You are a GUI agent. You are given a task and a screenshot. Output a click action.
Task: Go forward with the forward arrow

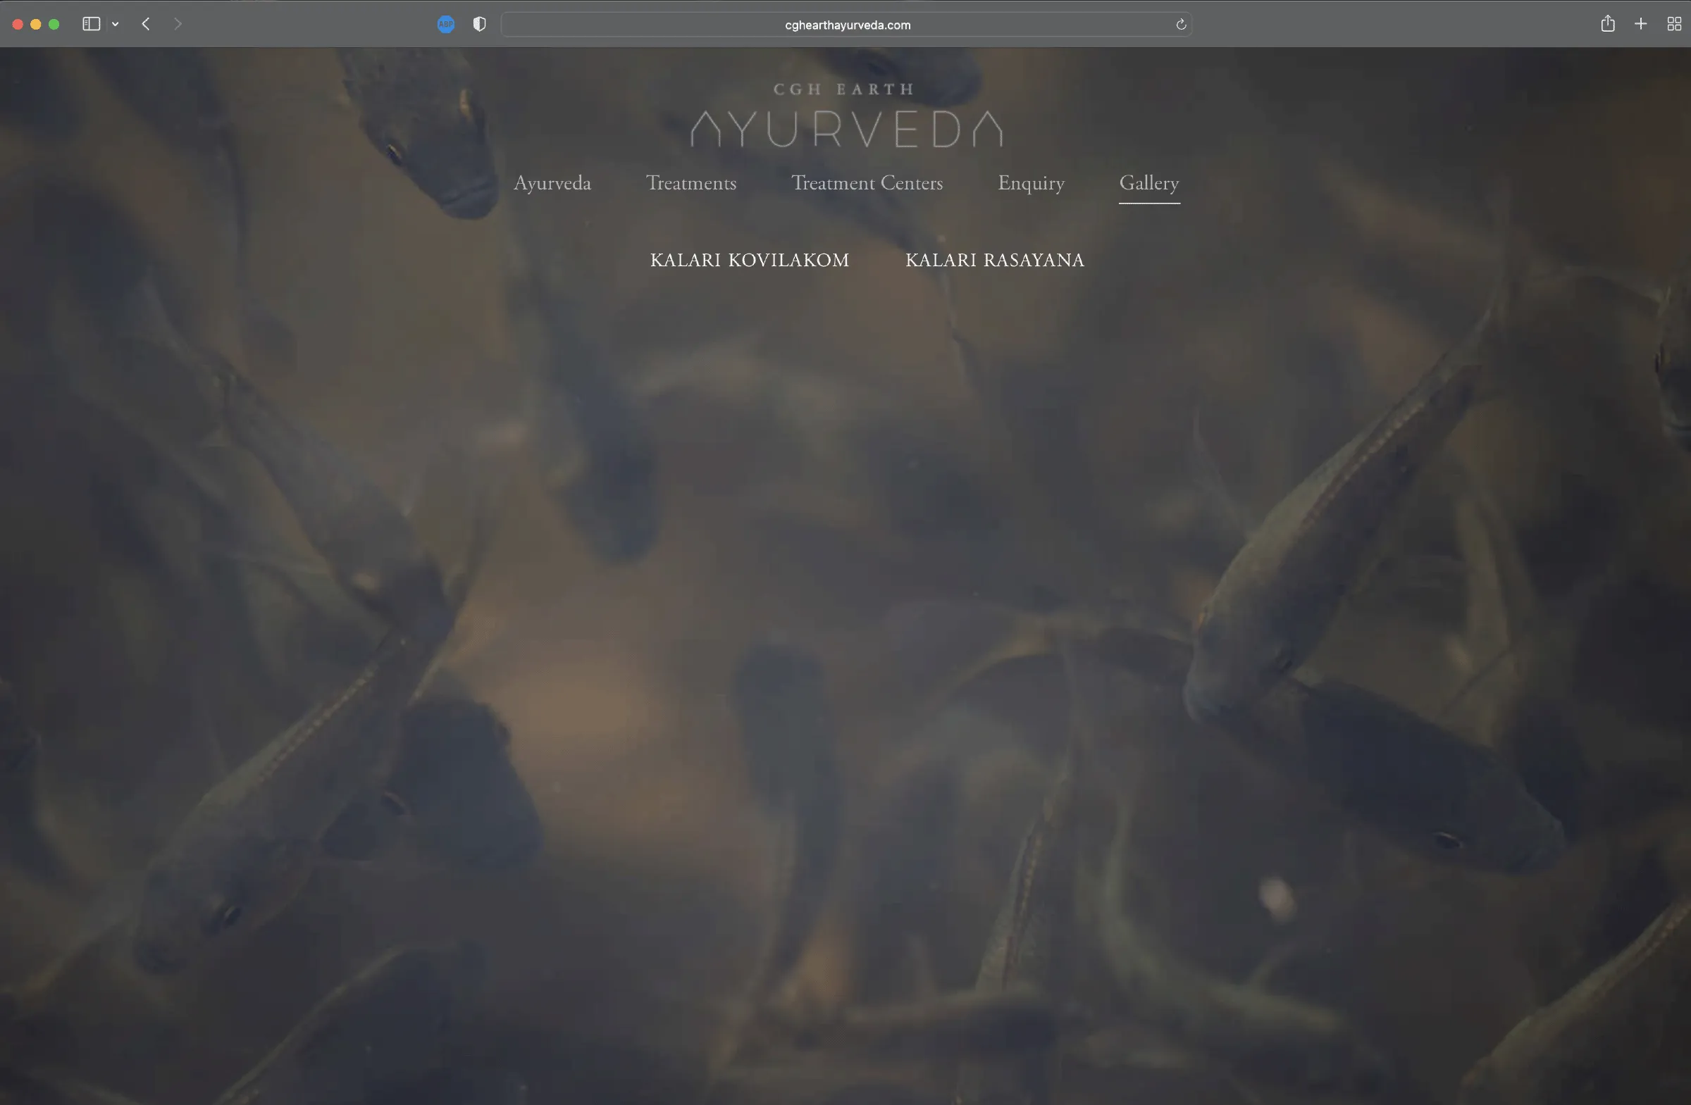178,24
